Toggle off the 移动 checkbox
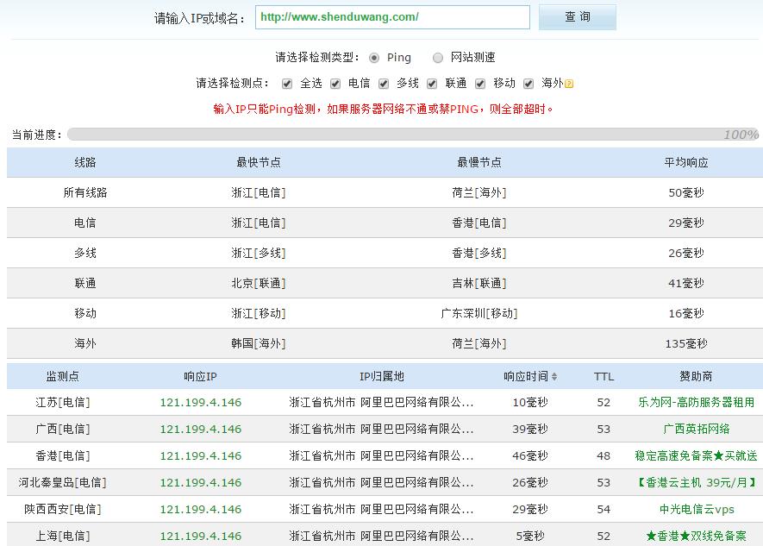 coord(479,84)
